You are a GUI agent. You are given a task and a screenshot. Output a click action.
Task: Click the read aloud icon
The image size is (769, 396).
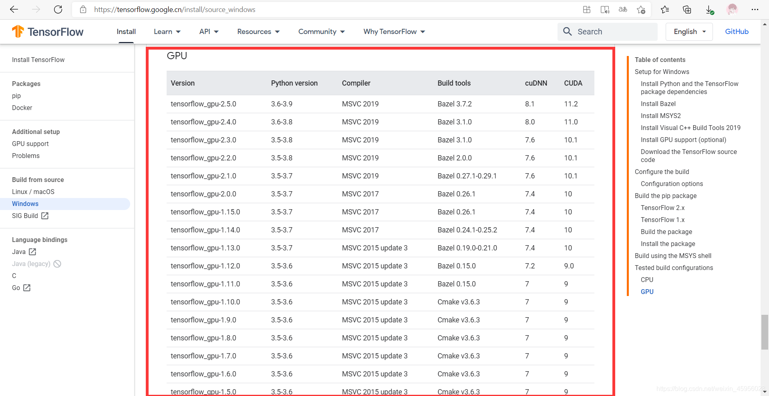pos(605,10)
